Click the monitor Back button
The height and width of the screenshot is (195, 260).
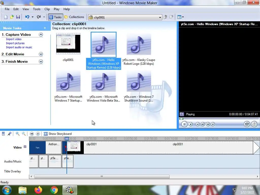(198, 124)
